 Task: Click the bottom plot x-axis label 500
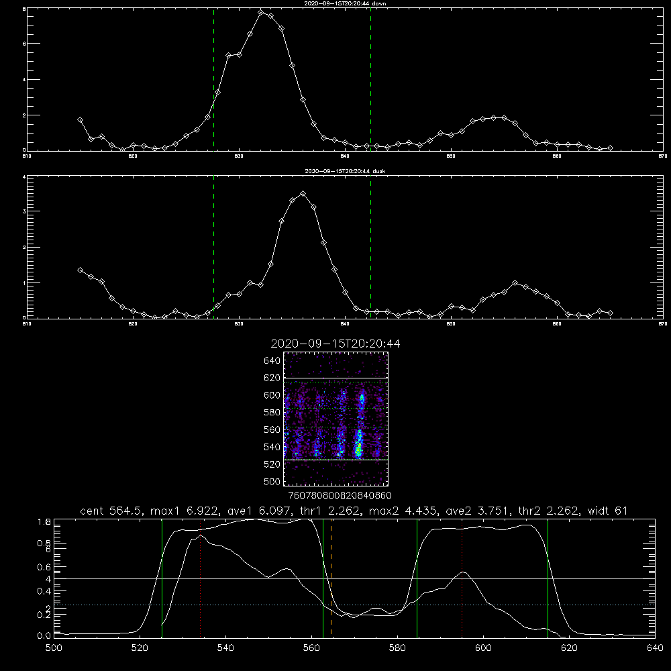click(x=54, y=648)
